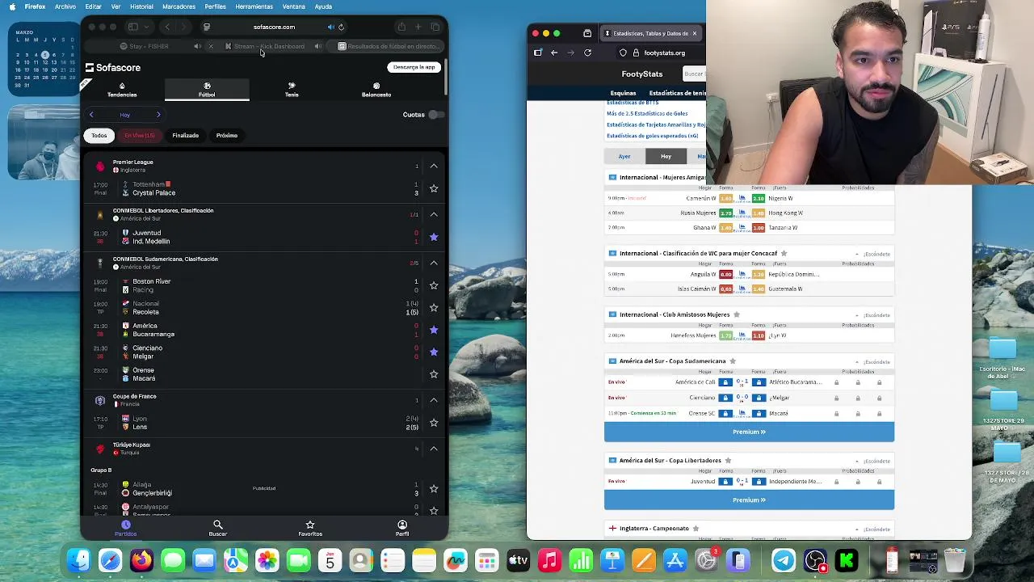The height and width of the screenshot is (582, 1034).
Task: Open OBS in the Dock
Action: (x=815, y=560)
